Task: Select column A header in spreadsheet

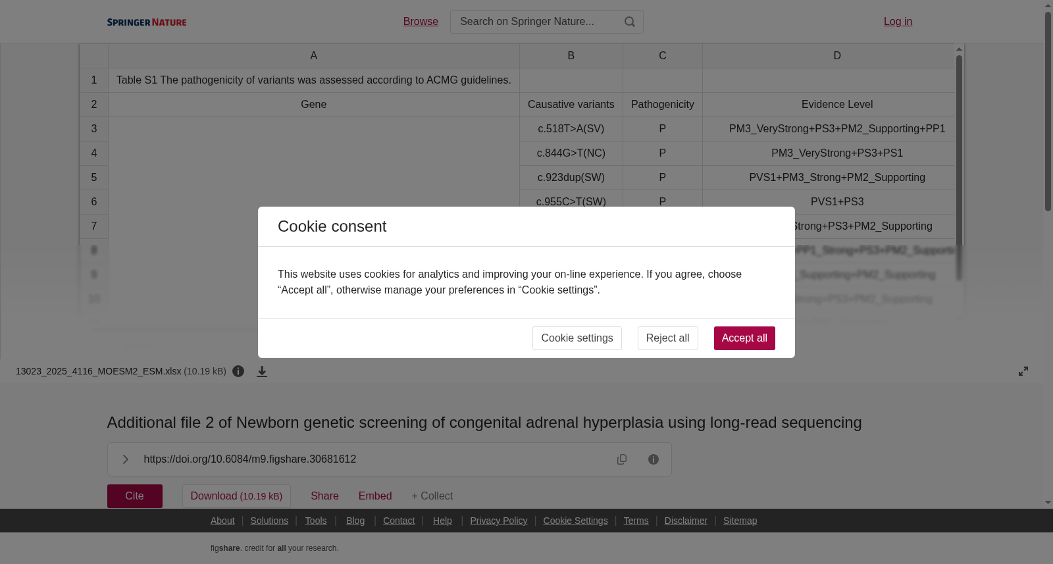Action: (314, 56)
